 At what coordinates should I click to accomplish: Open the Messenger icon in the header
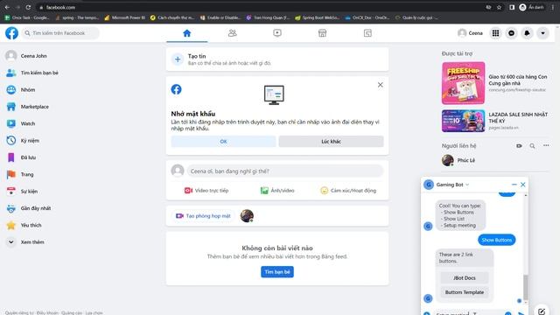[x=511, y=33]
